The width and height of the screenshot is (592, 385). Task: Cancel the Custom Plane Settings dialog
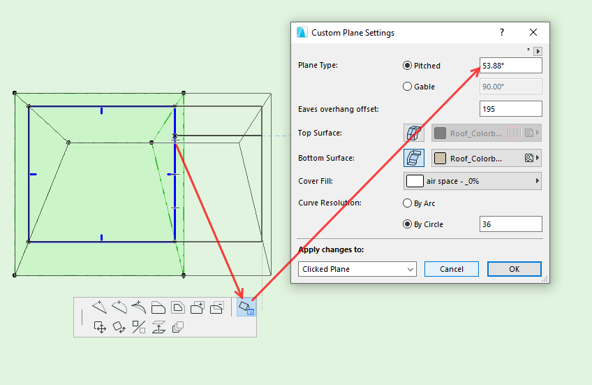452,269
